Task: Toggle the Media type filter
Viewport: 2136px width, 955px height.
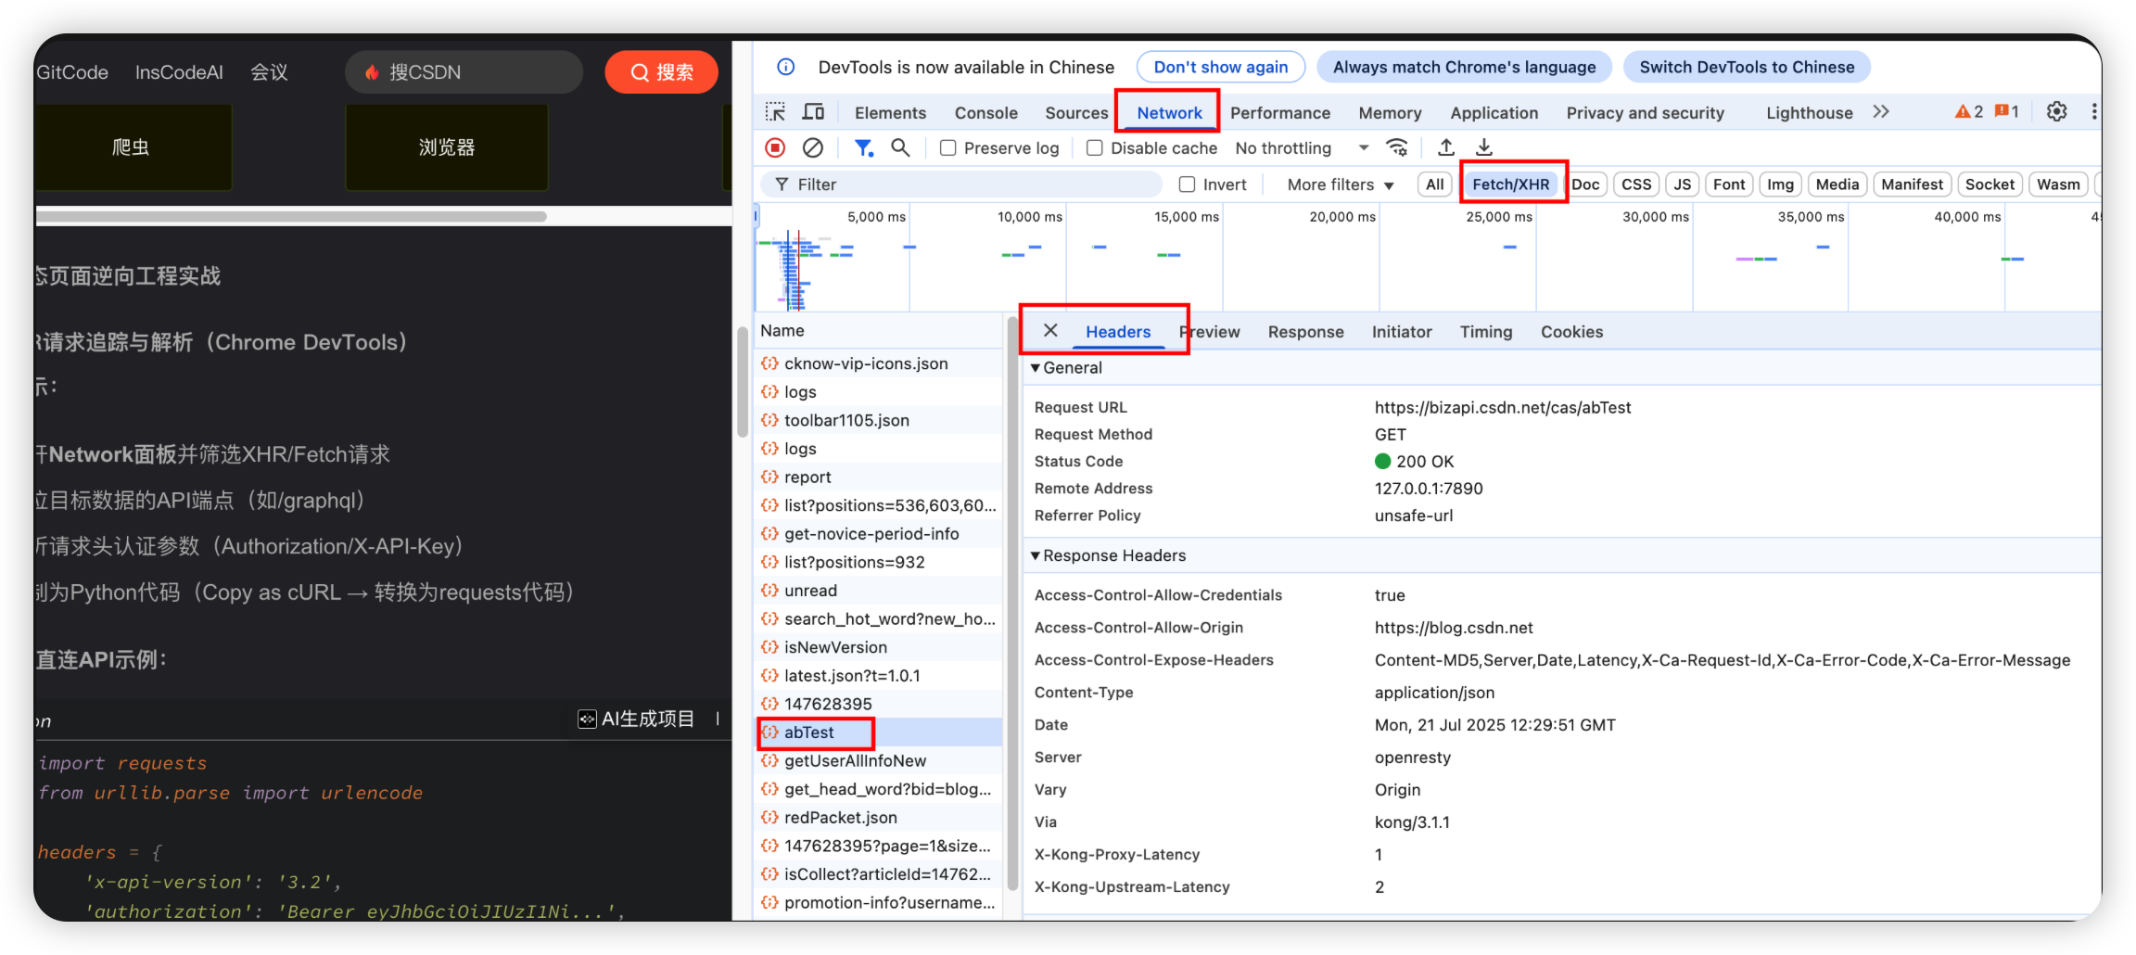Action: click(x=1837, y=185)
